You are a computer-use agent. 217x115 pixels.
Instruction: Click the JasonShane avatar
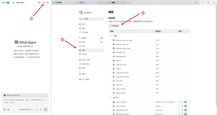81,12
